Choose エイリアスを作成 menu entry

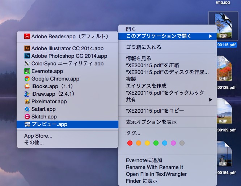(168, 86)
